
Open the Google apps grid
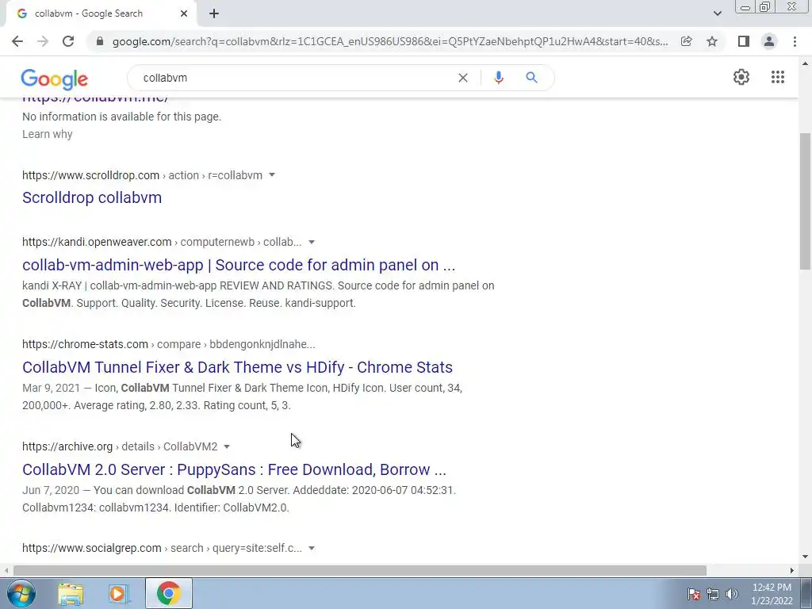(778, 77)
